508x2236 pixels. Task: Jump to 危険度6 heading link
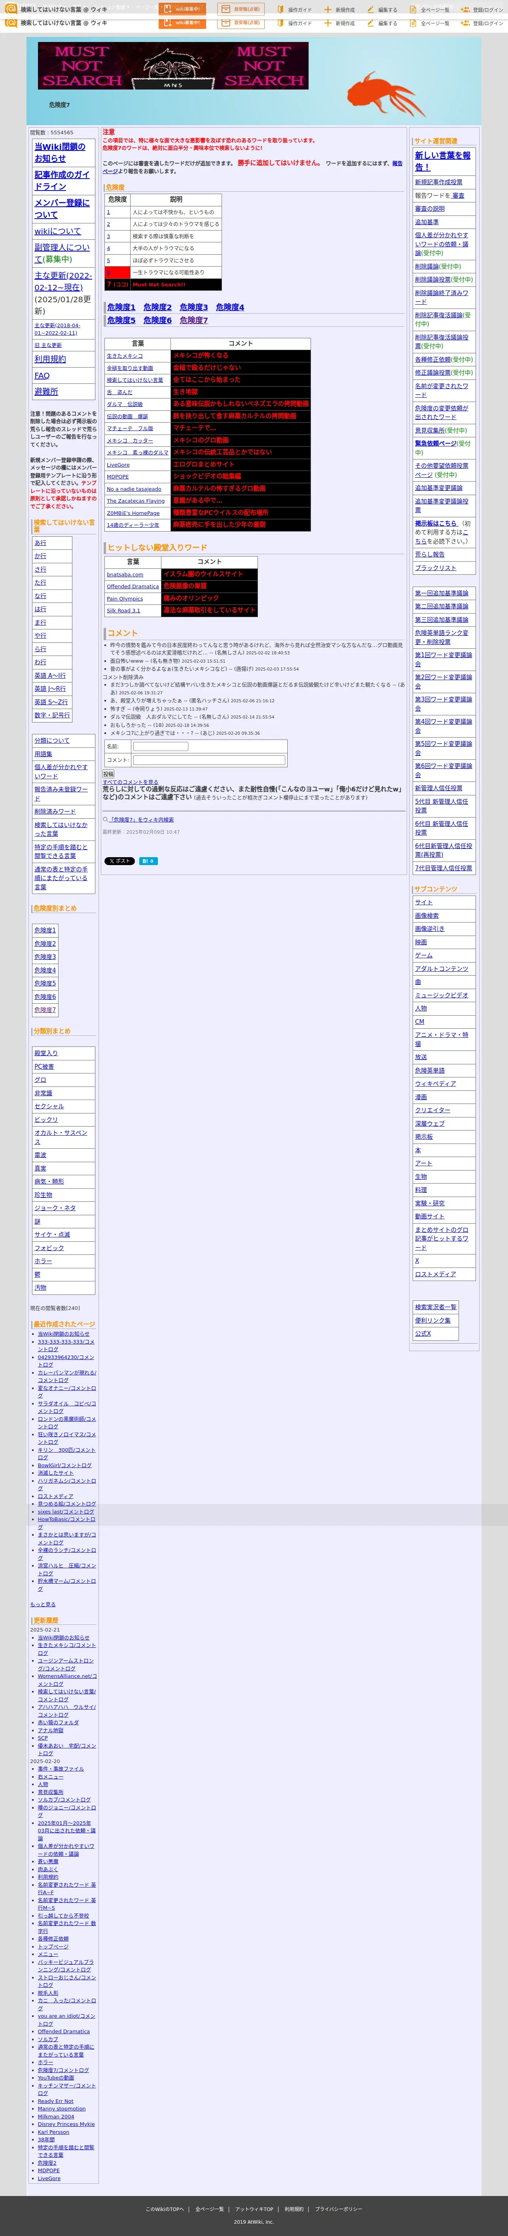point(157,320)
